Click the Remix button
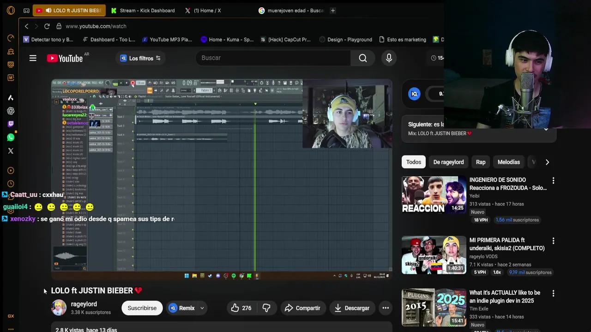Screen dimensions: 591x332 coord(182,308)
